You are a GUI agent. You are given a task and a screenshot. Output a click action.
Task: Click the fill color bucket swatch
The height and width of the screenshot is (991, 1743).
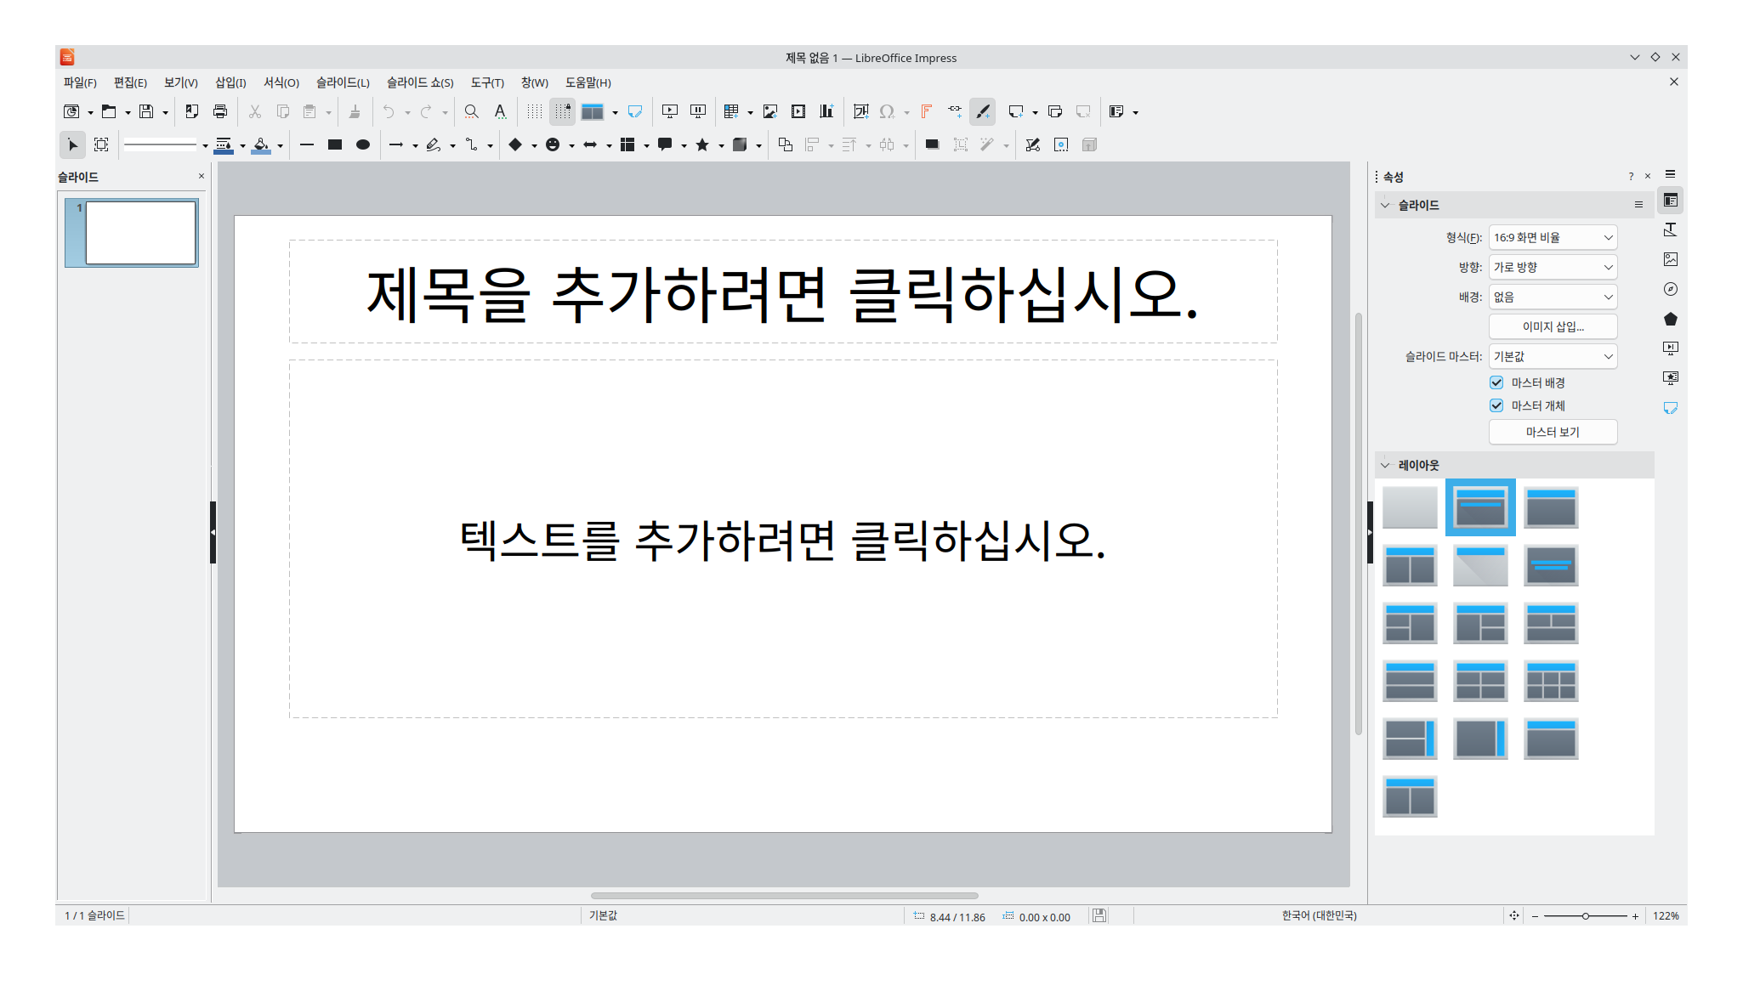tap(261, 144)
